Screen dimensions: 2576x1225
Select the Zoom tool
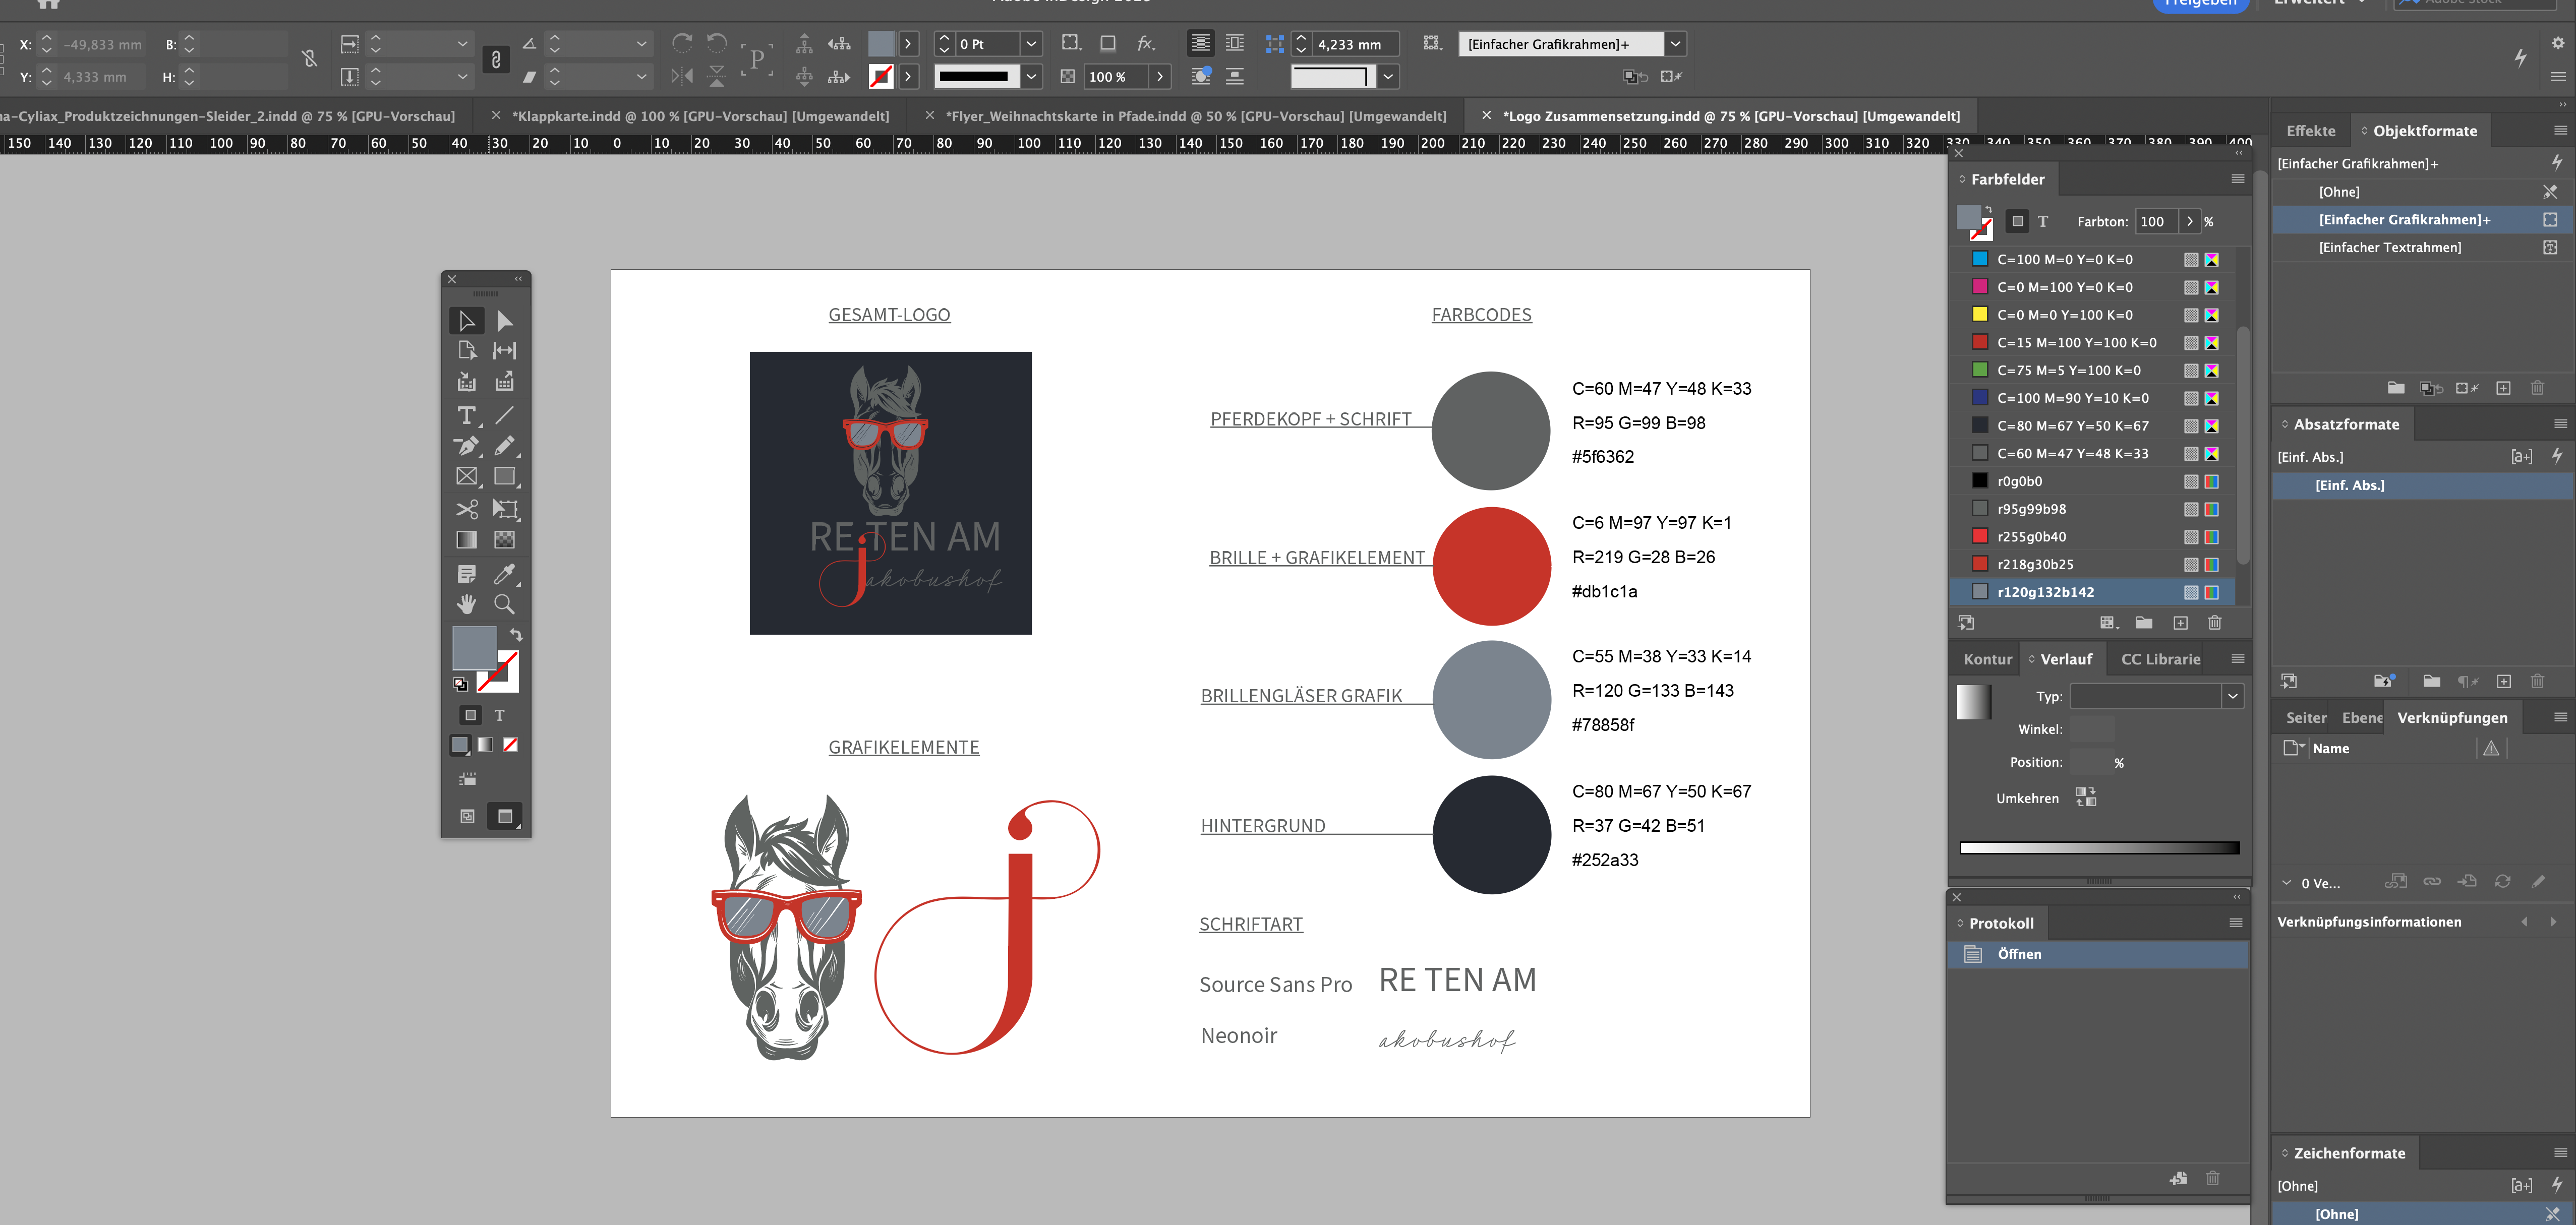tap(505, 604)
